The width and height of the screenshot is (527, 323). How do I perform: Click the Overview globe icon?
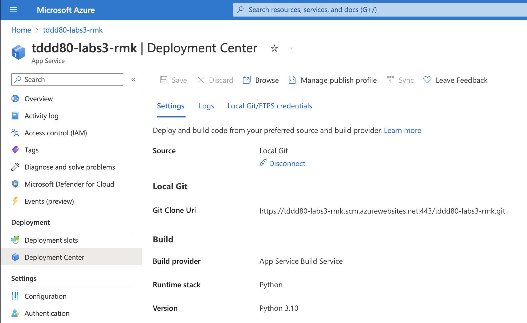click(x=15, y=99)
